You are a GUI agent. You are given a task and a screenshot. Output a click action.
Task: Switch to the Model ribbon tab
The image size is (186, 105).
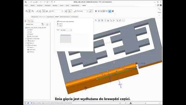tap(33, 6)
